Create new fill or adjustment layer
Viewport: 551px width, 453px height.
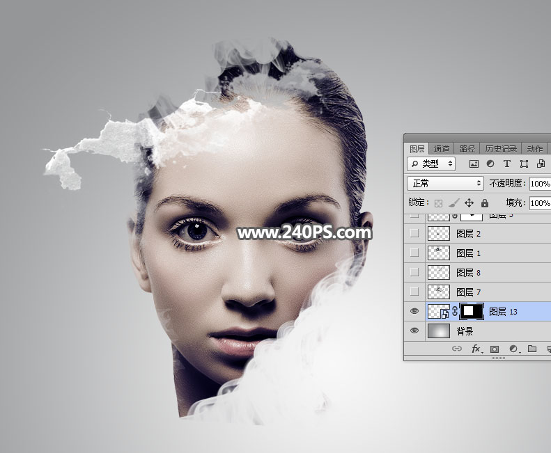[513, 349]
